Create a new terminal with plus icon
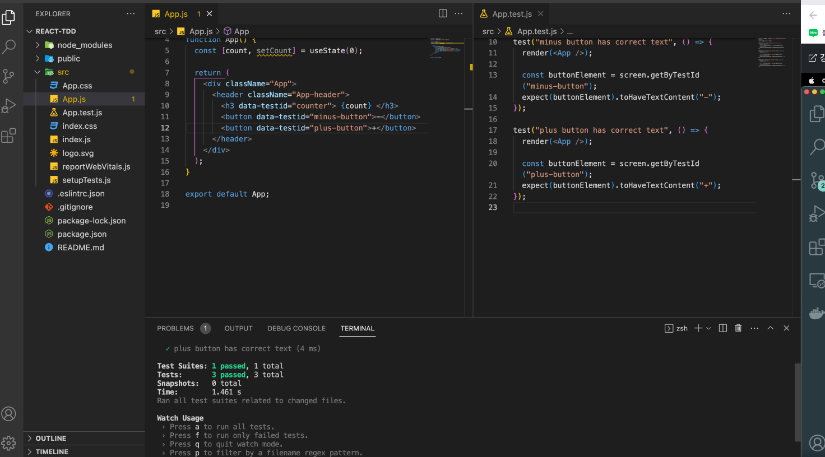Screen dimensions: 825x457 click(698, 328)
